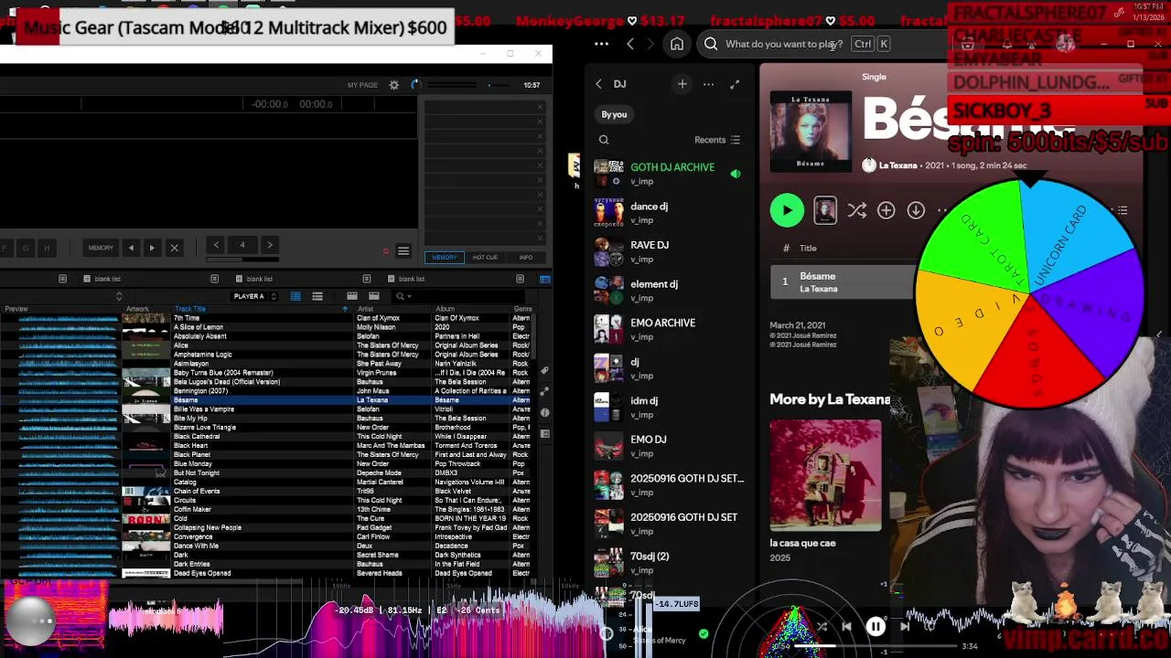Go to Spotify Home
The height and width of the screenshot is (658, 1171).
(x=677, y=44)
